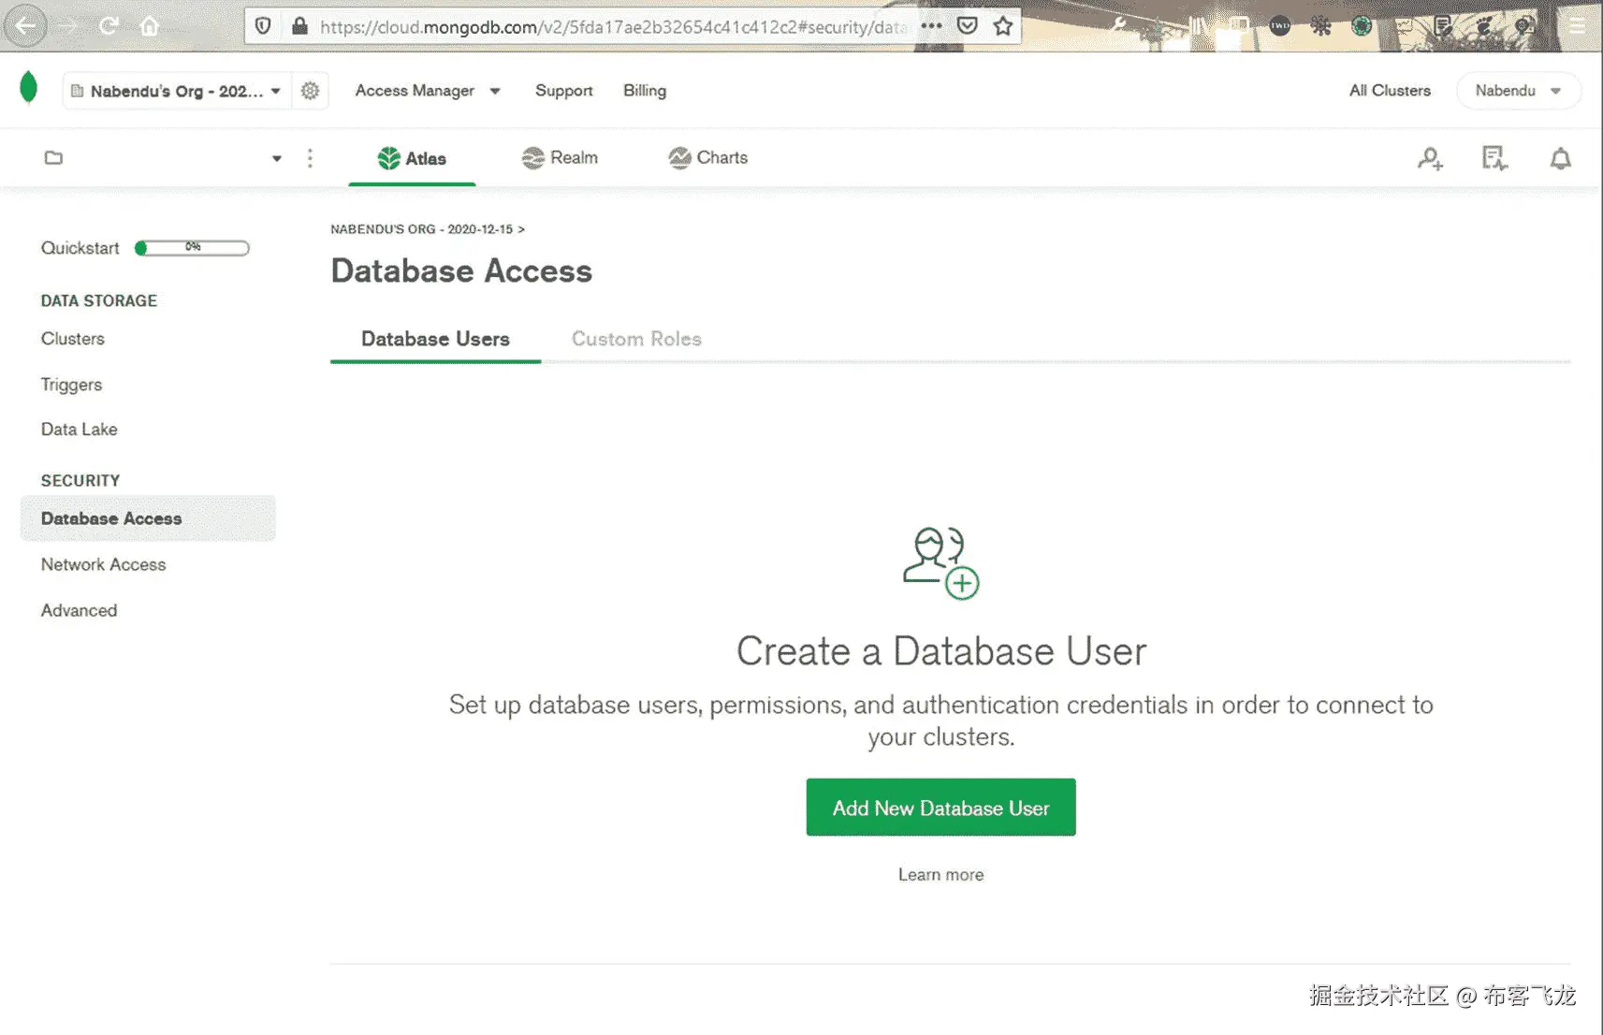
Task: Open the page actions three-dot menu
Action: click(x=931, y=26)
